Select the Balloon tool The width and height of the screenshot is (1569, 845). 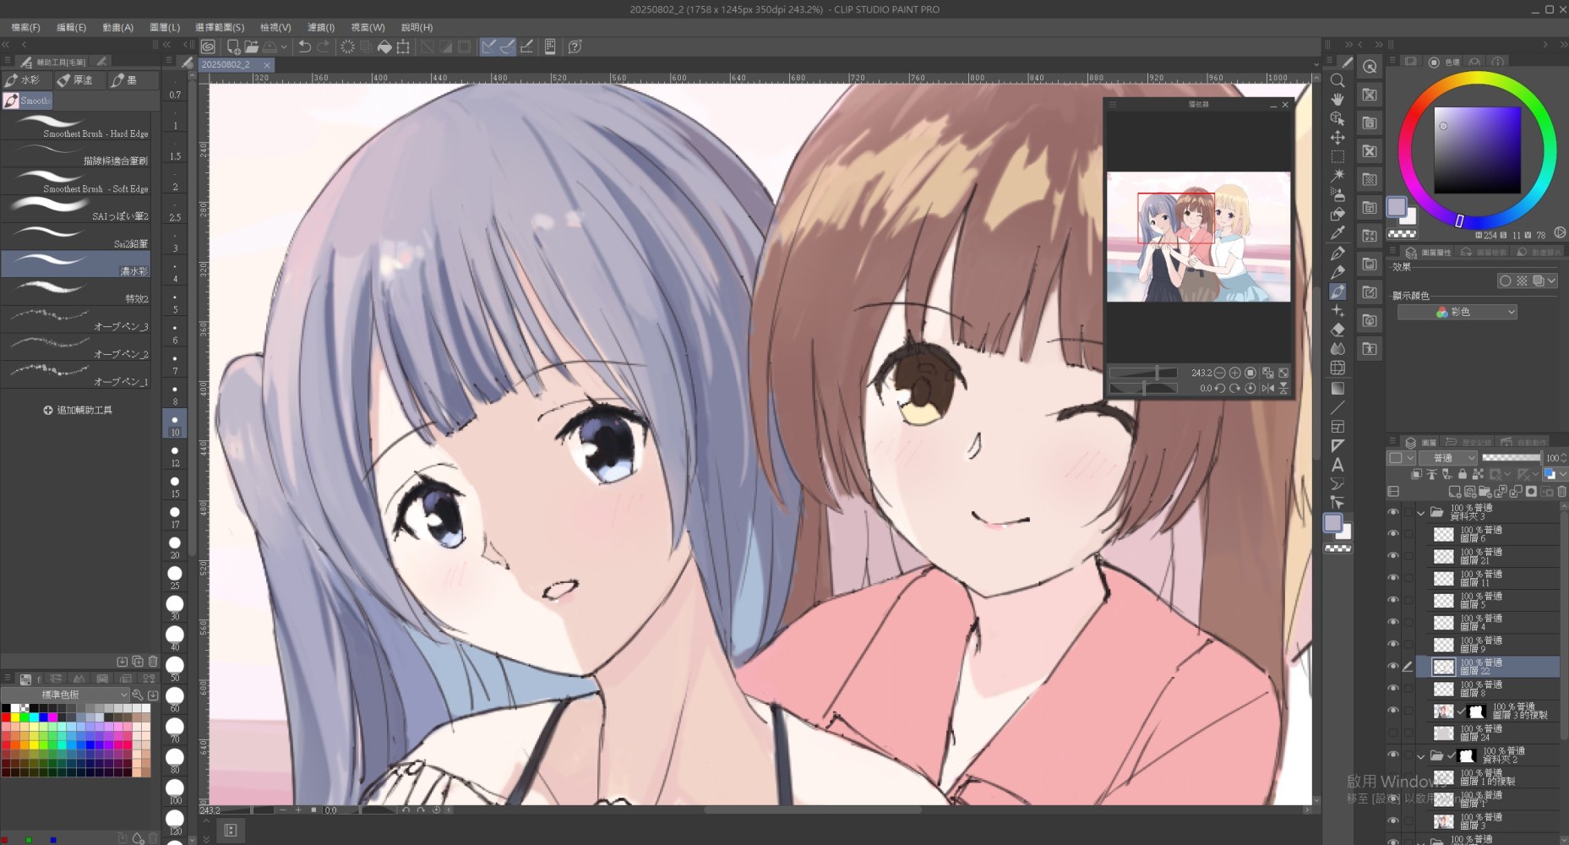(1337, 484)
